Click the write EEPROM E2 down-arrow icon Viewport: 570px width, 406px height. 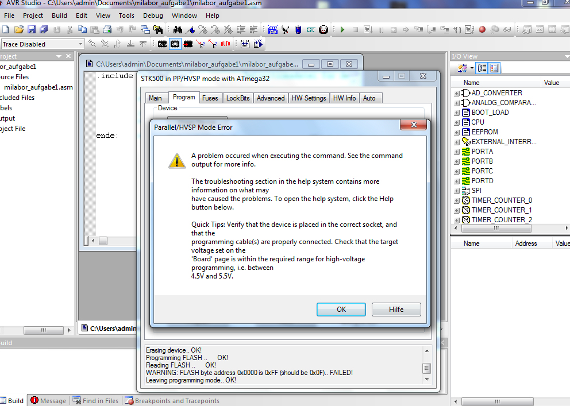coord(201,44)
